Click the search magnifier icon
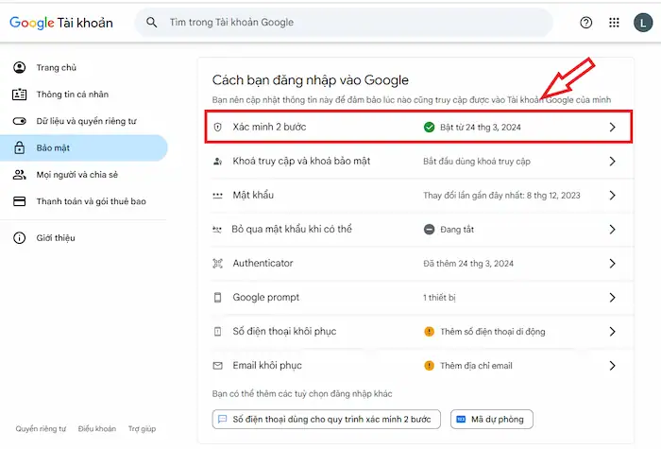The image size is (661, 449). 152,23
